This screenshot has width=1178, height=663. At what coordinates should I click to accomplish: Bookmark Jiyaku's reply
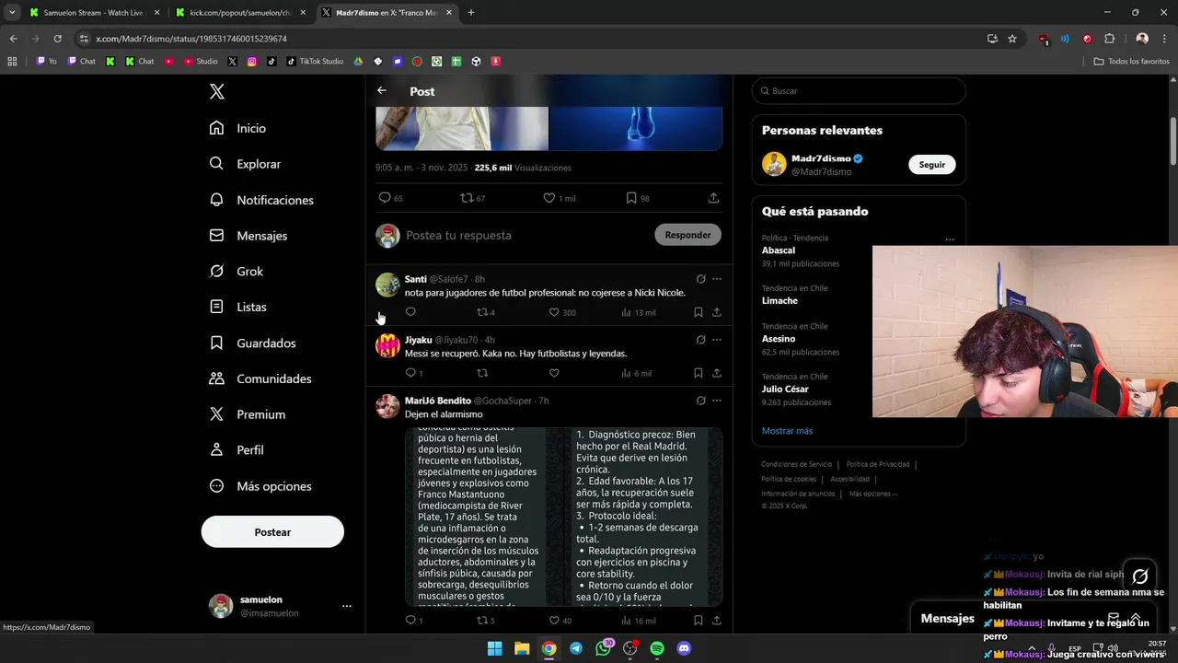point(699,373)
